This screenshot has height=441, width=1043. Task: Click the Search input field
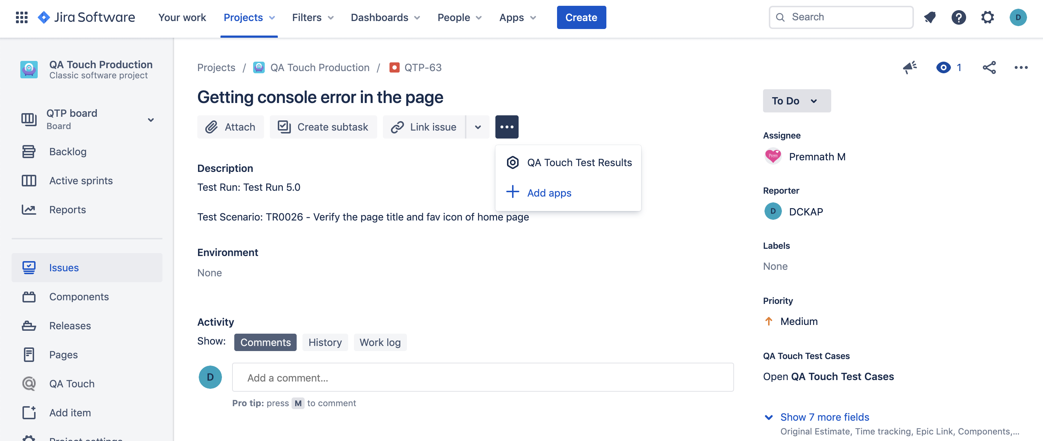841,17
